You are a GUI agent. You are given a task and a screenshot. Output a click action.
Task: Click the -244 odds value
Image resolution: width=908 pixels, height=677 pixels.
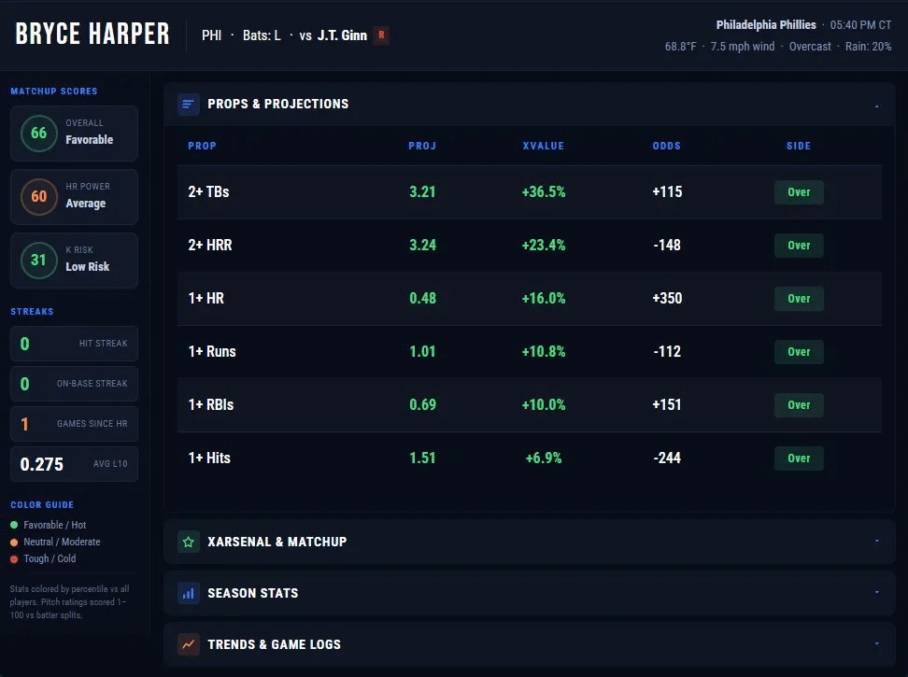(667, 458)
